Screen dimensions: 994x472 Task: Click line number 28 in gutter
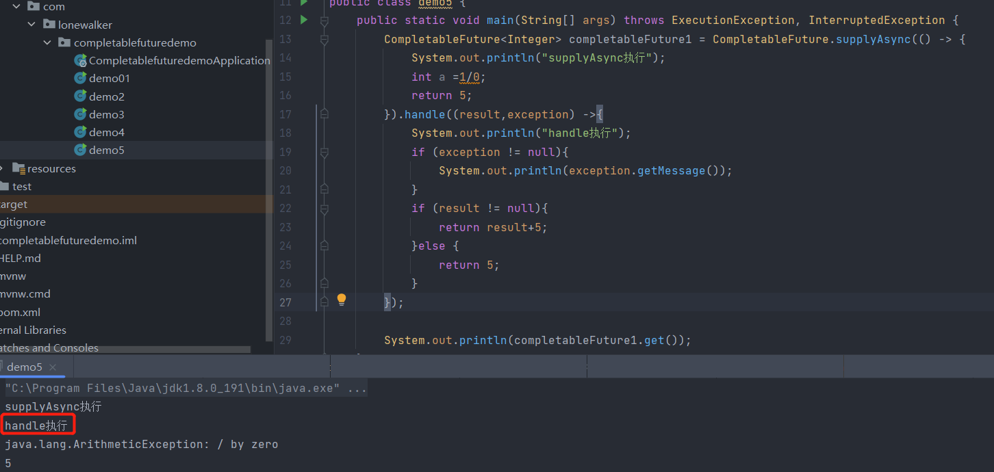tap(285, 321)
